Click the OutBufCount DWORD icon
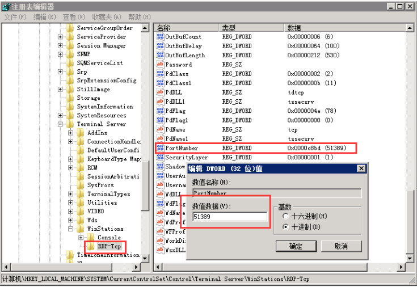This screenshot has height=287, width=417. click(160, 37)
